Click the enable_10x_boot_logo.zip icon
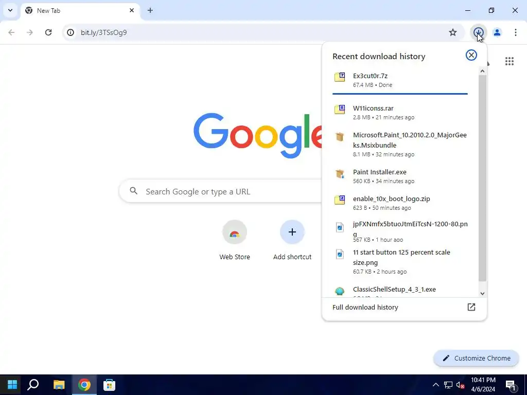527x395 pixels. (x=340, y=200)
